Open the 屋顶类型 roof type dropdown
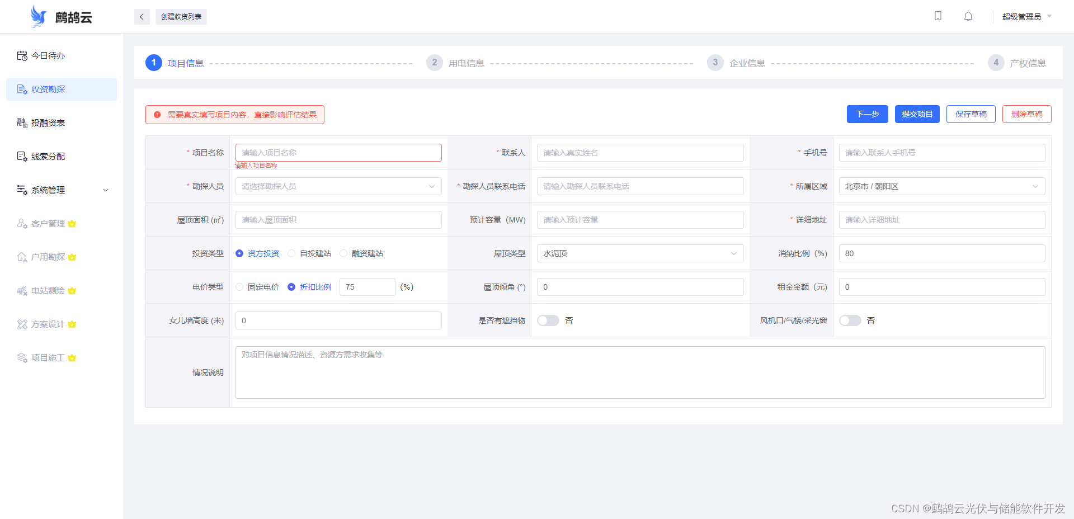The image size is (1074, 519). tap(640, 253)
